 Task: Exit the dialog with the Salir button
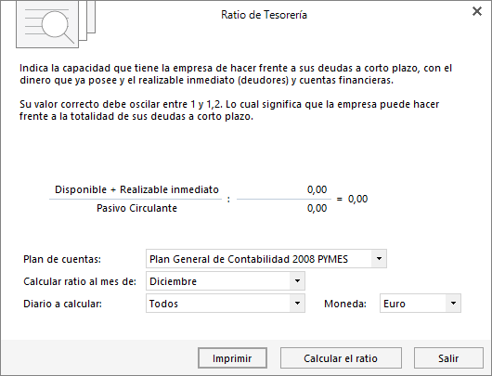[448, 358]
